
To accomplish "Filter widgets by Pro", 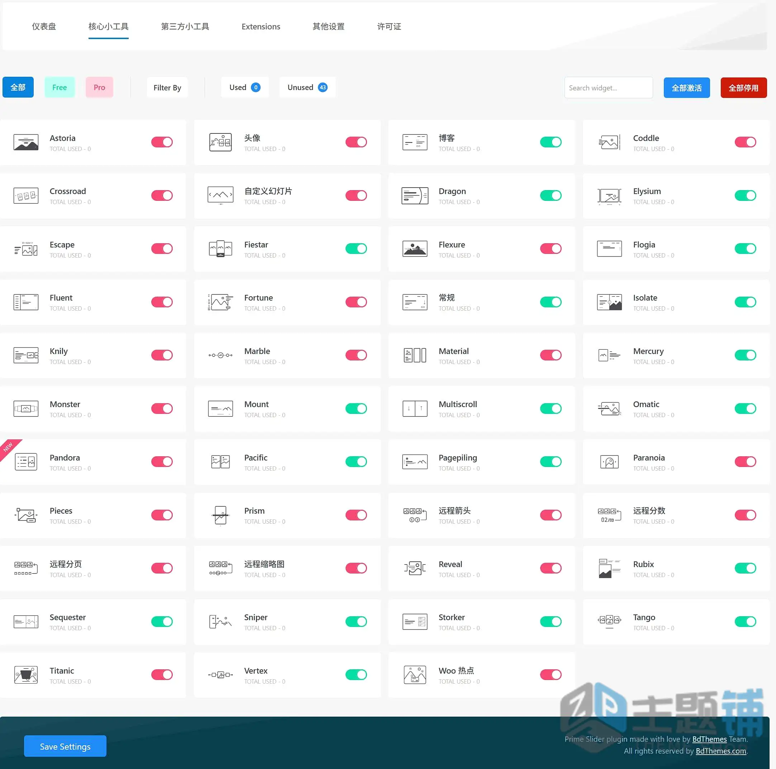I will [99, 87].
